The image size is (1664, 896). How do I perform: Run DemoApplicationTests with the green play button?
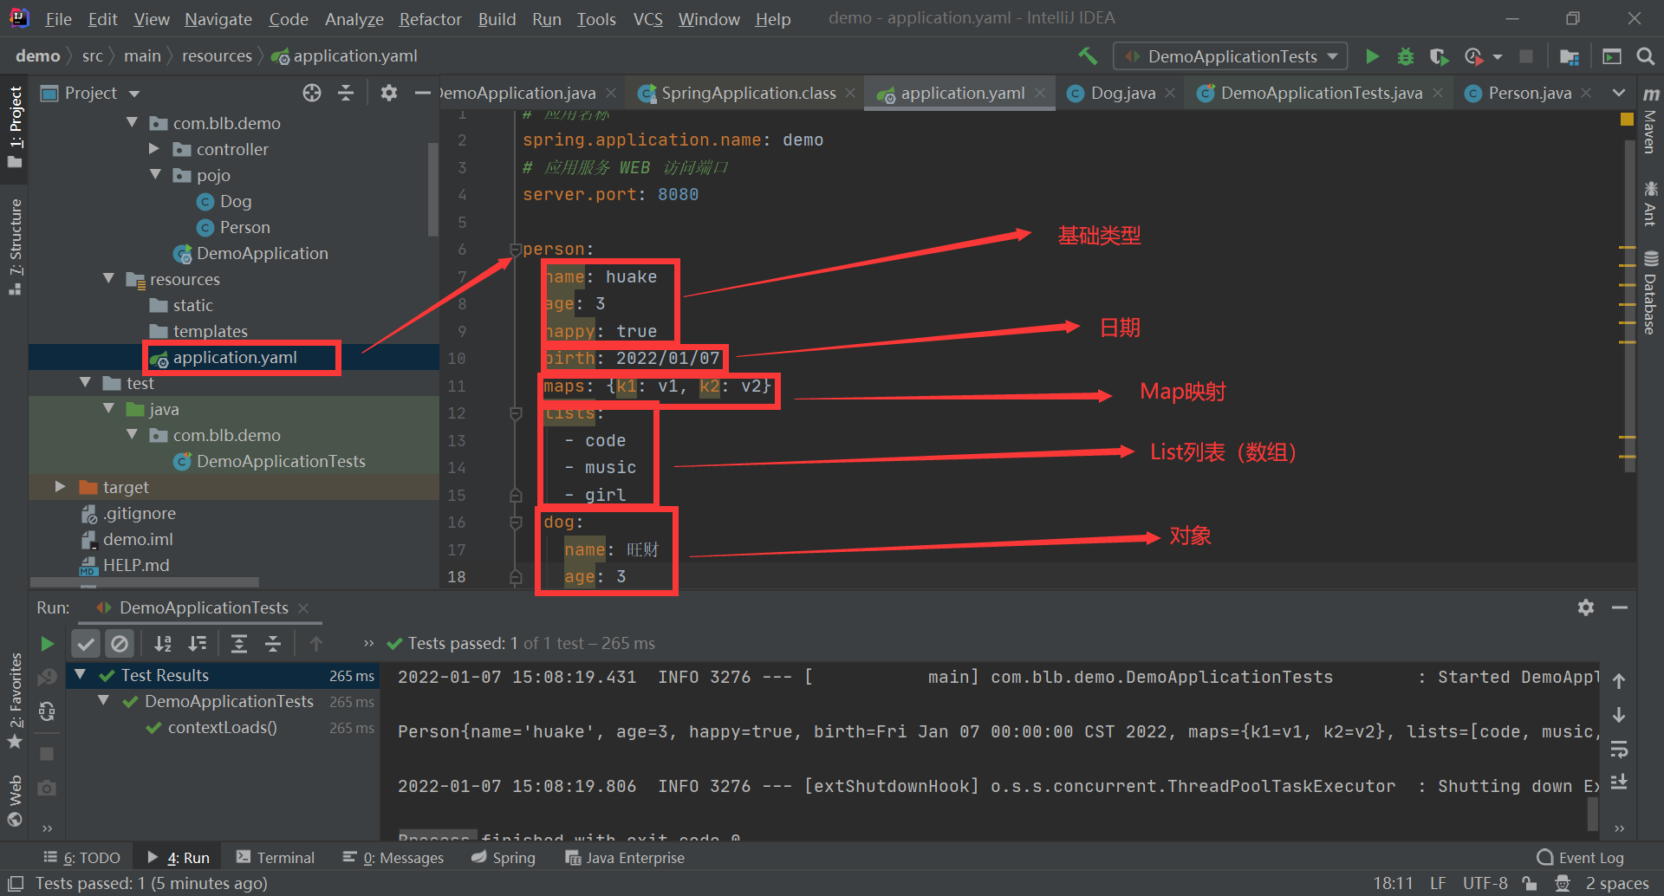(1372, 56)
